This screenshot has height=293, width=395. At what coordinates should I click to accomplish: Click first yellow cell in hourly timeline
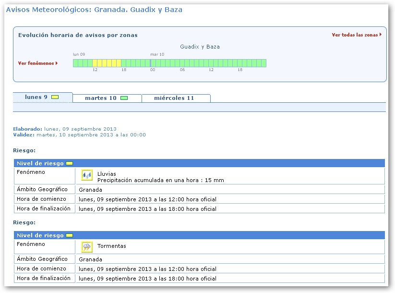pyautogui.click(x=95, y=63)
